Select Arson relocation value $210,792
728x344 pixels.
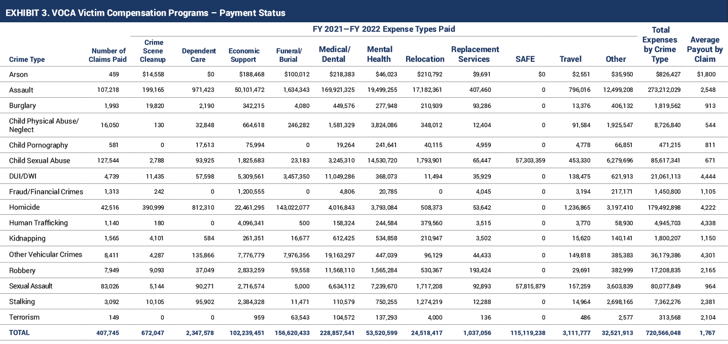pos(430,74)
